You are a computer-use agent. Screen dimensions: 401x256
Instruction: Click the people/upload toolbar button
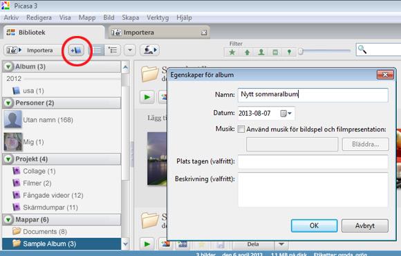149,51
